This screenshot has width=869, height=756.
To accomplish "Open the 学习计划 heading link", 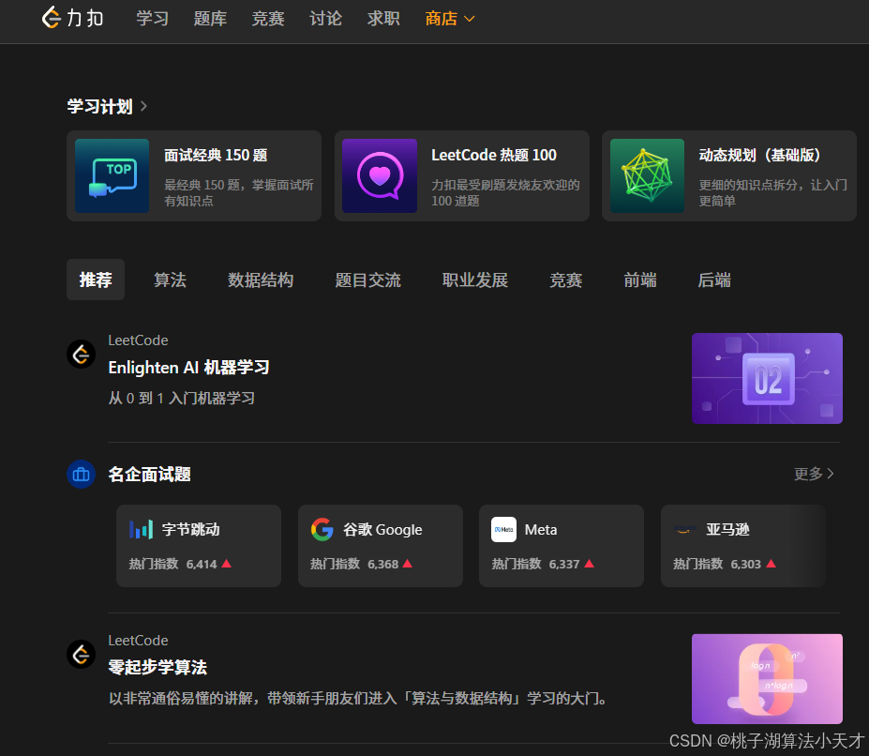I will coord(99,106).
